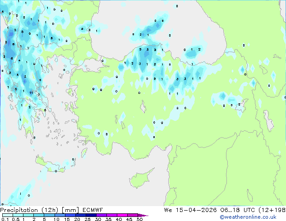Click the 5–10 mm legend color swatch

point(50,215)
